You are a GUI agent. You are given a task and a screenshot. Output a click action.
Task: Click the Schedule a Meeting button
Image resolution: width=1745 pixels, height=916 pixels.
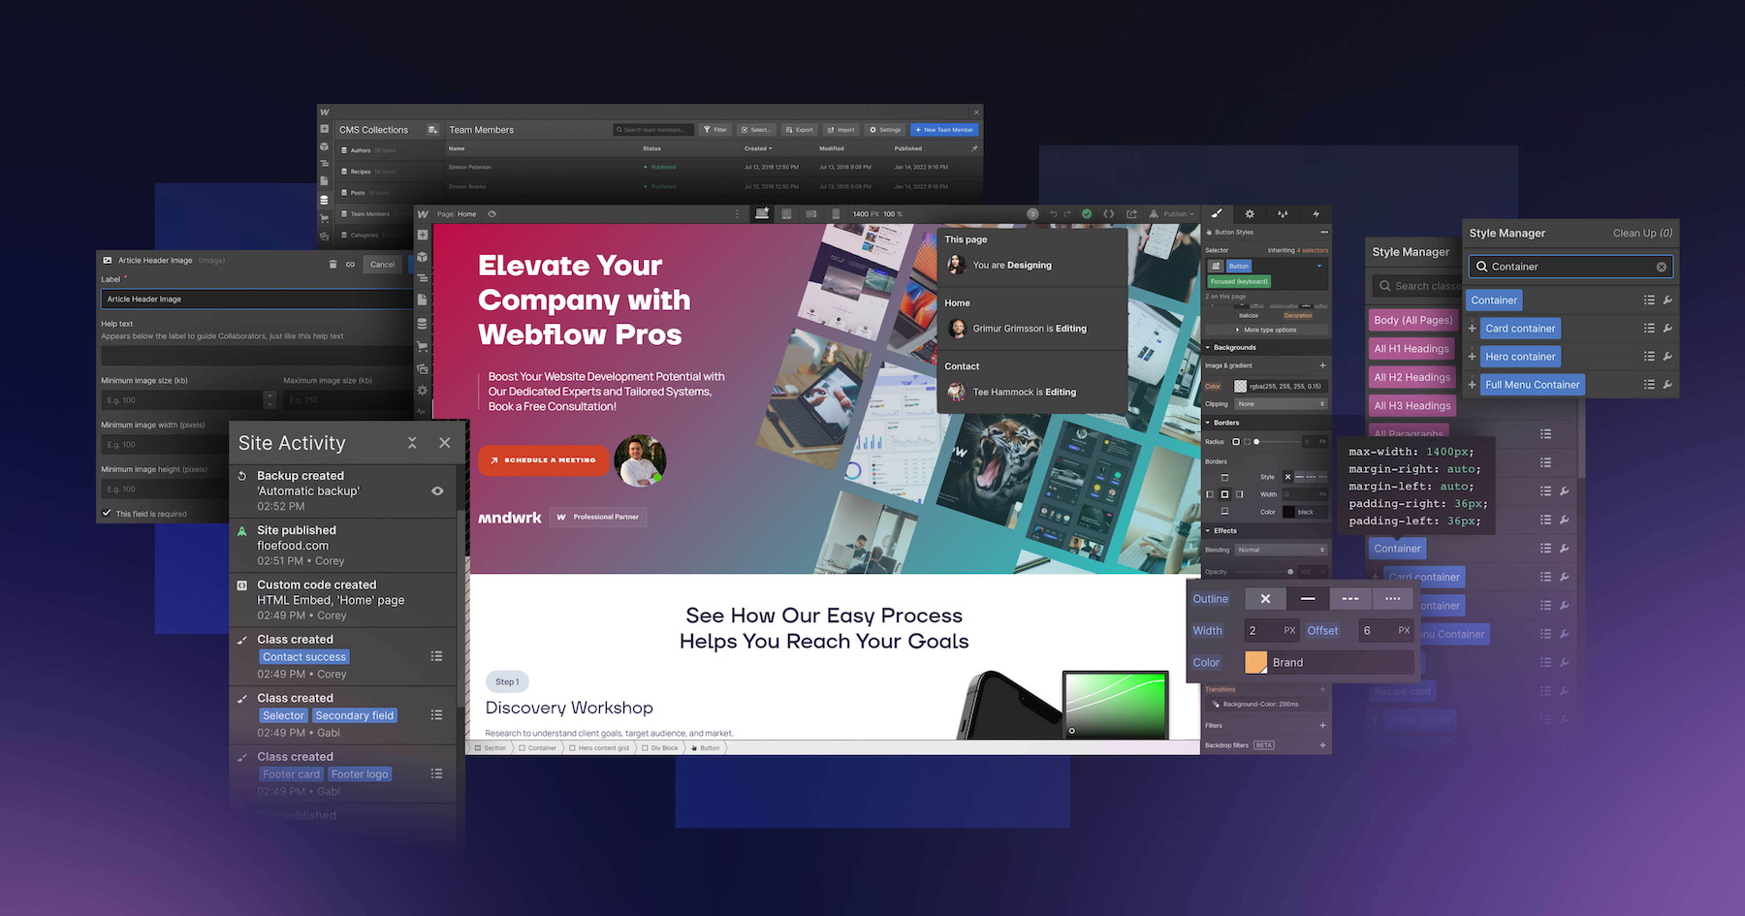click(x=544, y=460)
